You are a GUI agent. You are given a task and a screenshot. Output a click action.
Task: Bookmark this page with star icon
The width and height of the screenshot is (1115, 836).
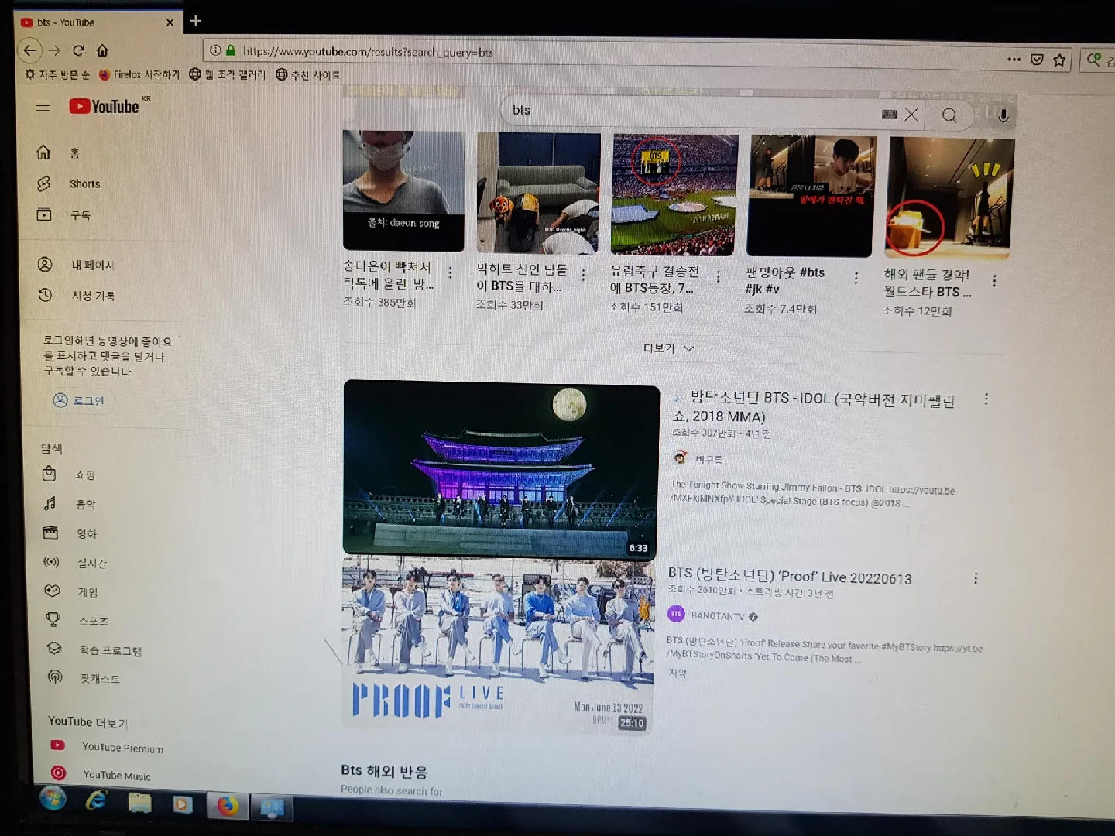1059,60
